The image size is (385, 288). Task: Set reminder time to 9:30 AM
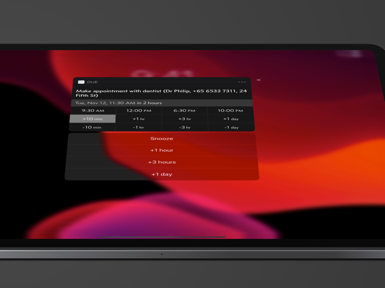pyautogui.click(x=93, y=111)
